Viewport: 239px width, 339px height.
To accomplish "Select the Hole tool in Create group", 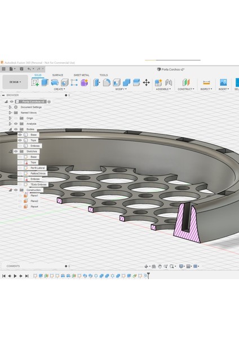I will (64, 82).
